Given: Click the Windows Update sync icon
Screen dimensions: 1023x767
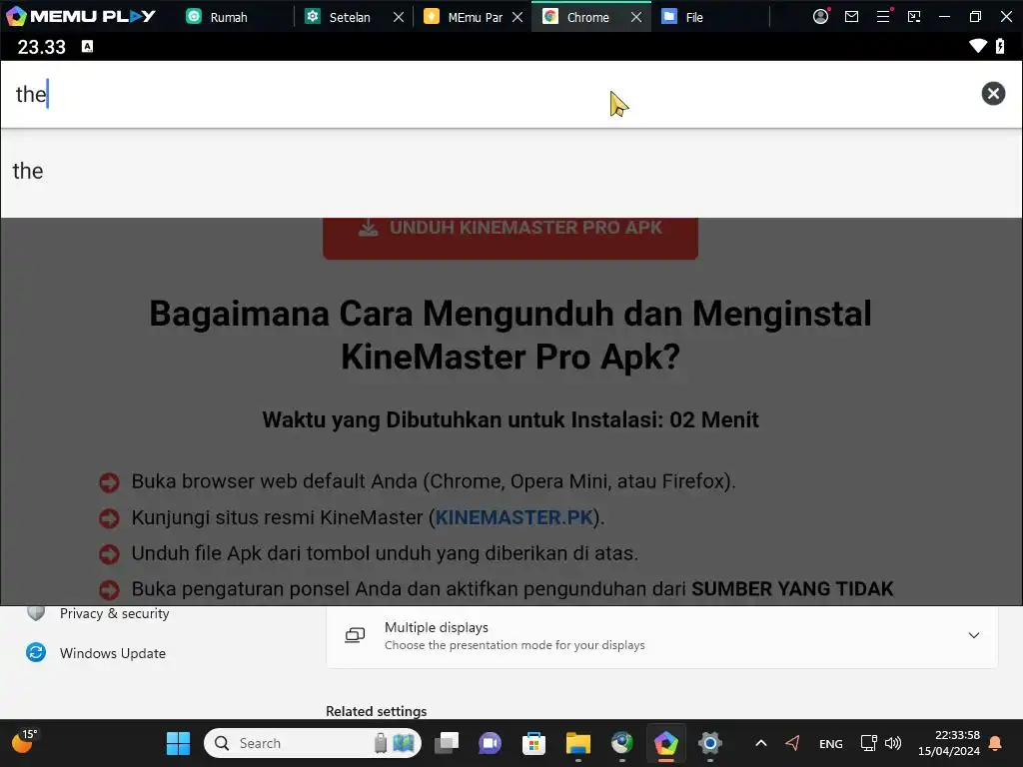Looking at the screenshot, I should tap(36, 652).
